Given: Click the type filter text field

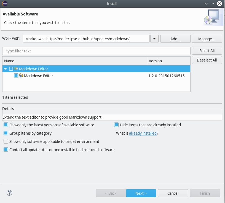Looking at the screenshot, I should point(96,51).
